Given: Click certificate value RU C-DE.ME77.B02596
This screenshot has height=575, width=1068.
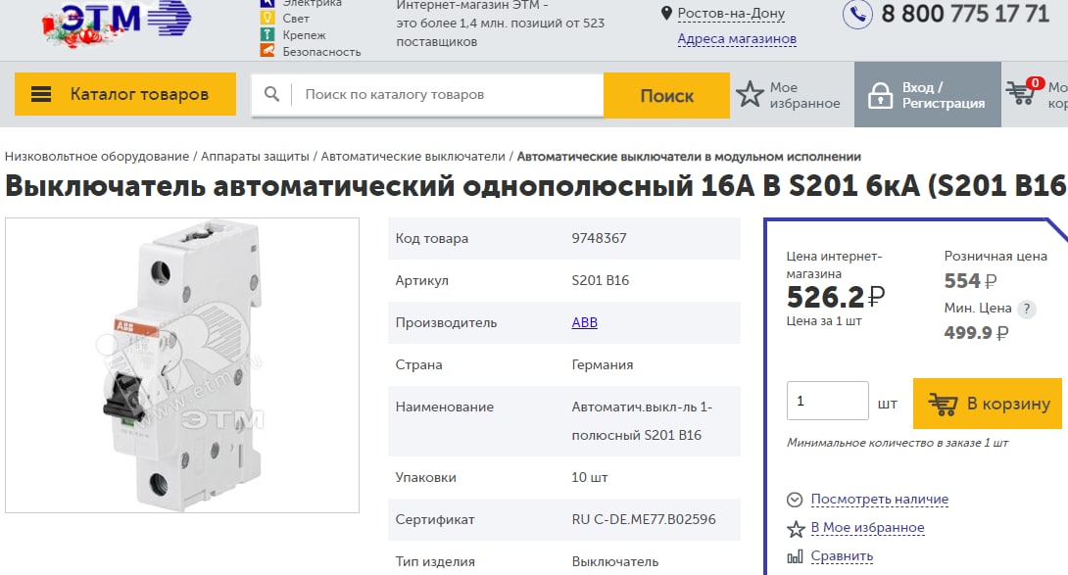Looking at the screenshot, I should pyautogui.click(x=644, y=520).
